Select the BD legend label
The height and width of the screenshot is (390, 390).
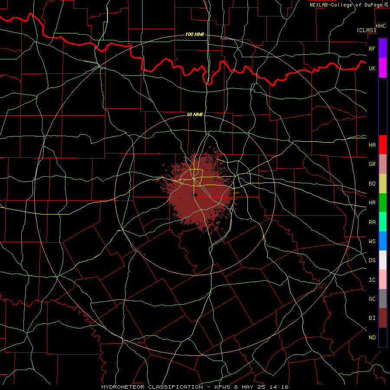(372, 184)
